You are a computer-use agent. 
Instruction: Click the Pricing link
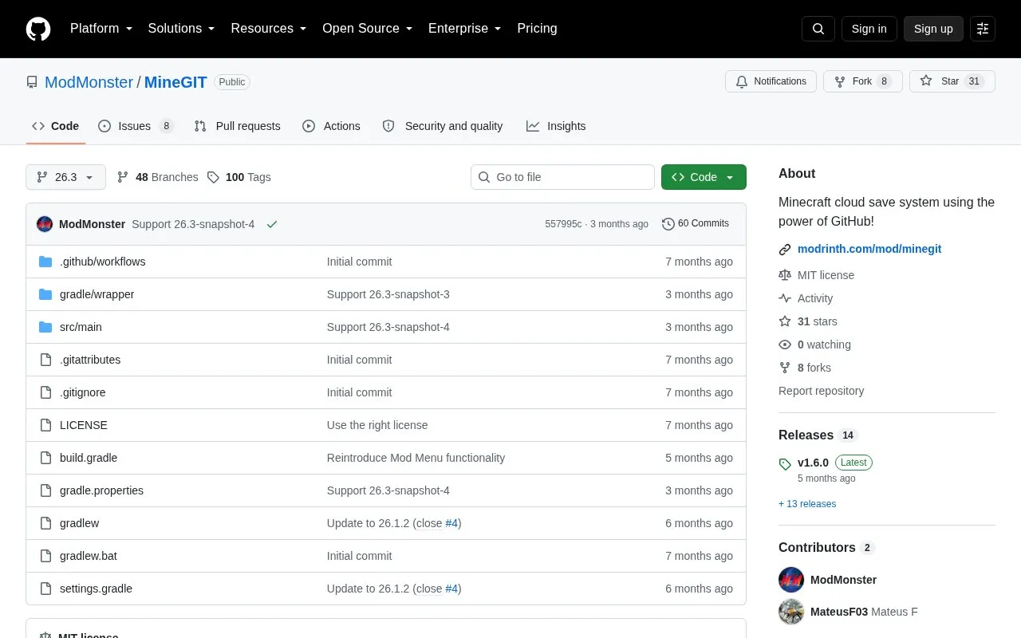537,29
